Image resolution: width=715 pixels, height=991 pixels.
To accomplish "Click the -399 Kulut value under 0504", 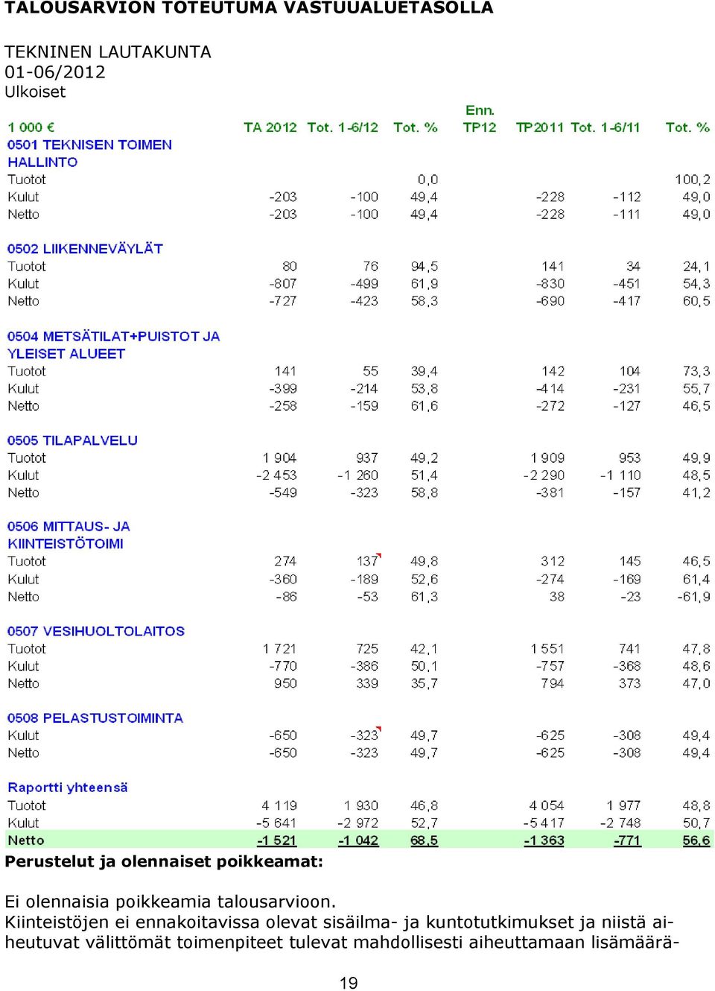I will 283,389.
